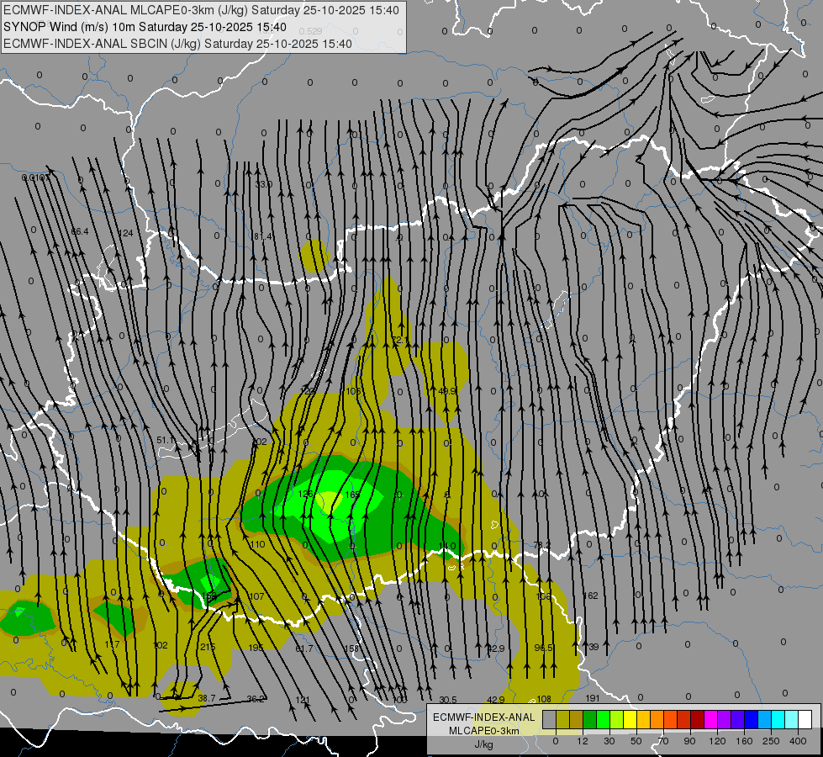Click the '49.9' value on the map
The width and height of the screenshot is (823, 757).
447,391
